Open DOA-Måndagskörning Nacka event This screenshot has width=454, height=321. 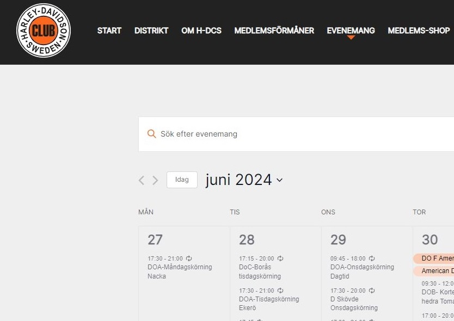point(180,271)
